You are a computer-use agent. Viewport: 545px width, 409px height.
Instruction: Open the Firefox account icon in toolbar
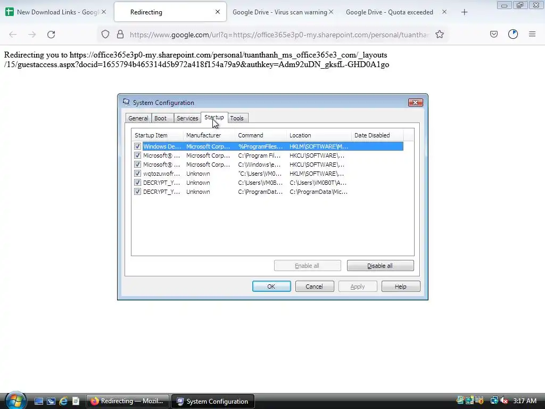pyautogui.click(x=513, y=35)
